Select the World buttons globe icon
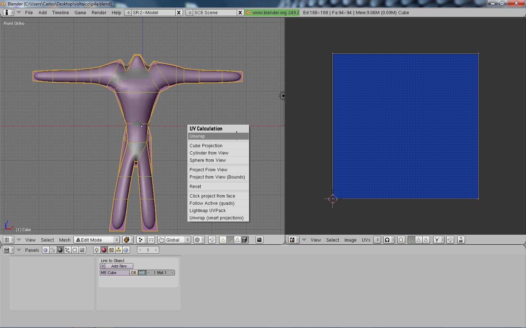Screen dimensions: 526x328 coord(126,250)
